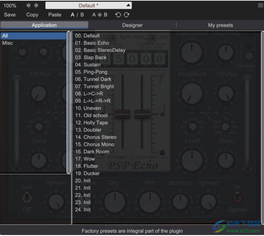Viewport: 264px width, 236px height.
Task: Click the category list vertical scrollbar
Action: pyautogui.click(x=68, y=102)
